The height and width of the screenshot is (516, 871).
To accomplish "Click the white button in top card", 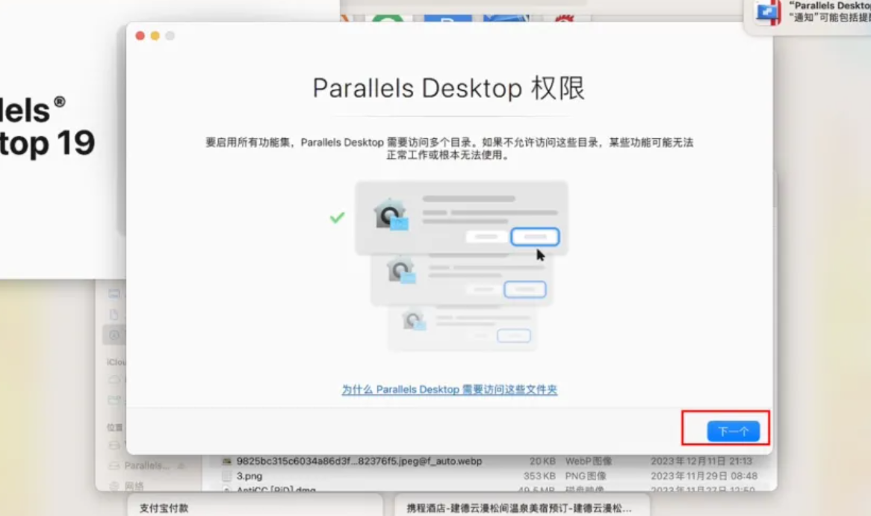I will point(487,237).
